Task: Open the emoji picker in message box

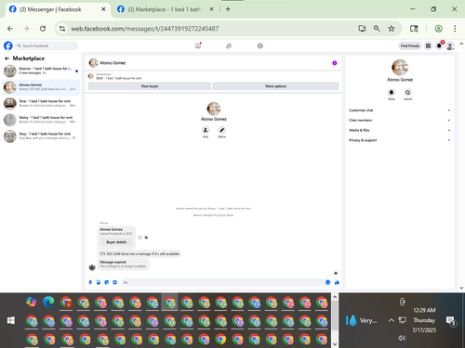Action: click(x=327, y=282)
